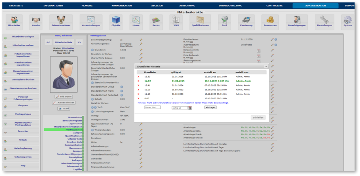Go to previous employee with << button
The height and width of the screenshot is (176, 360).
(x=48, y=42)
